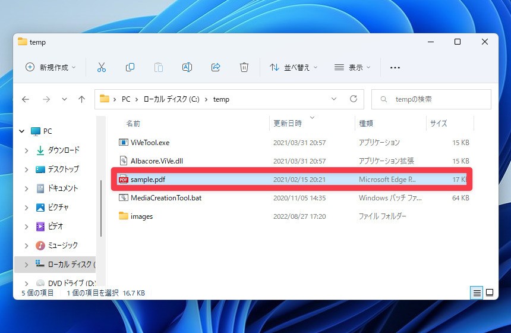Screen dimensions: 511x333
Task: Click the 64 KB size cell
Action: (x=460, y=197)
